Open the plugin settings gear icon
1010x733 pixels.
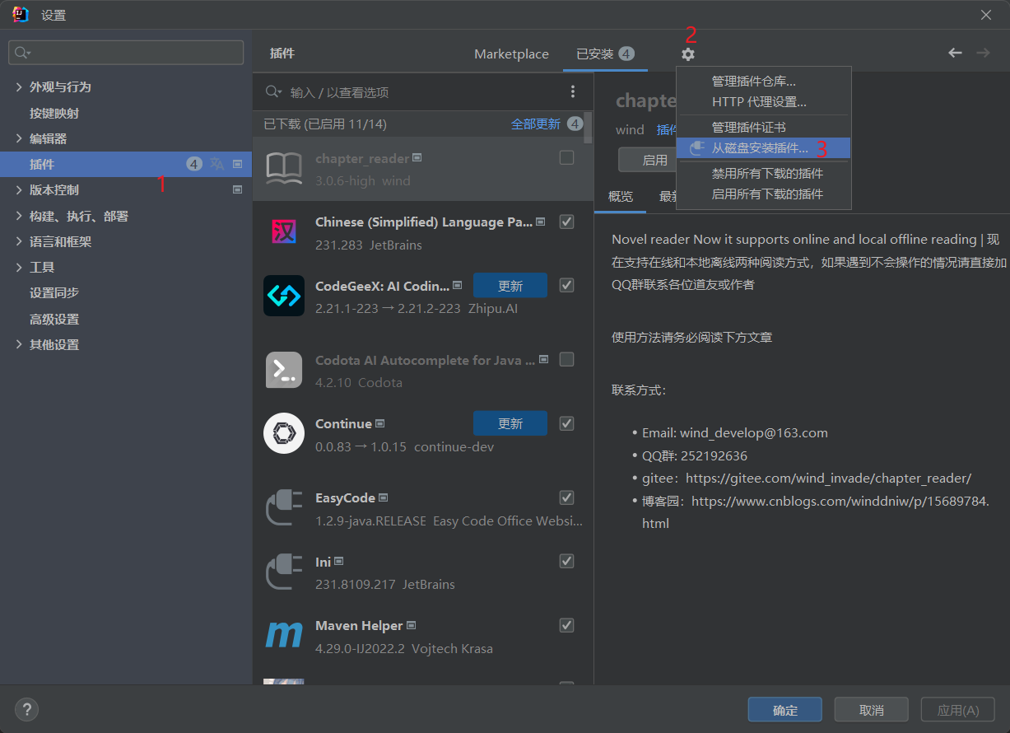click(688, 54)
